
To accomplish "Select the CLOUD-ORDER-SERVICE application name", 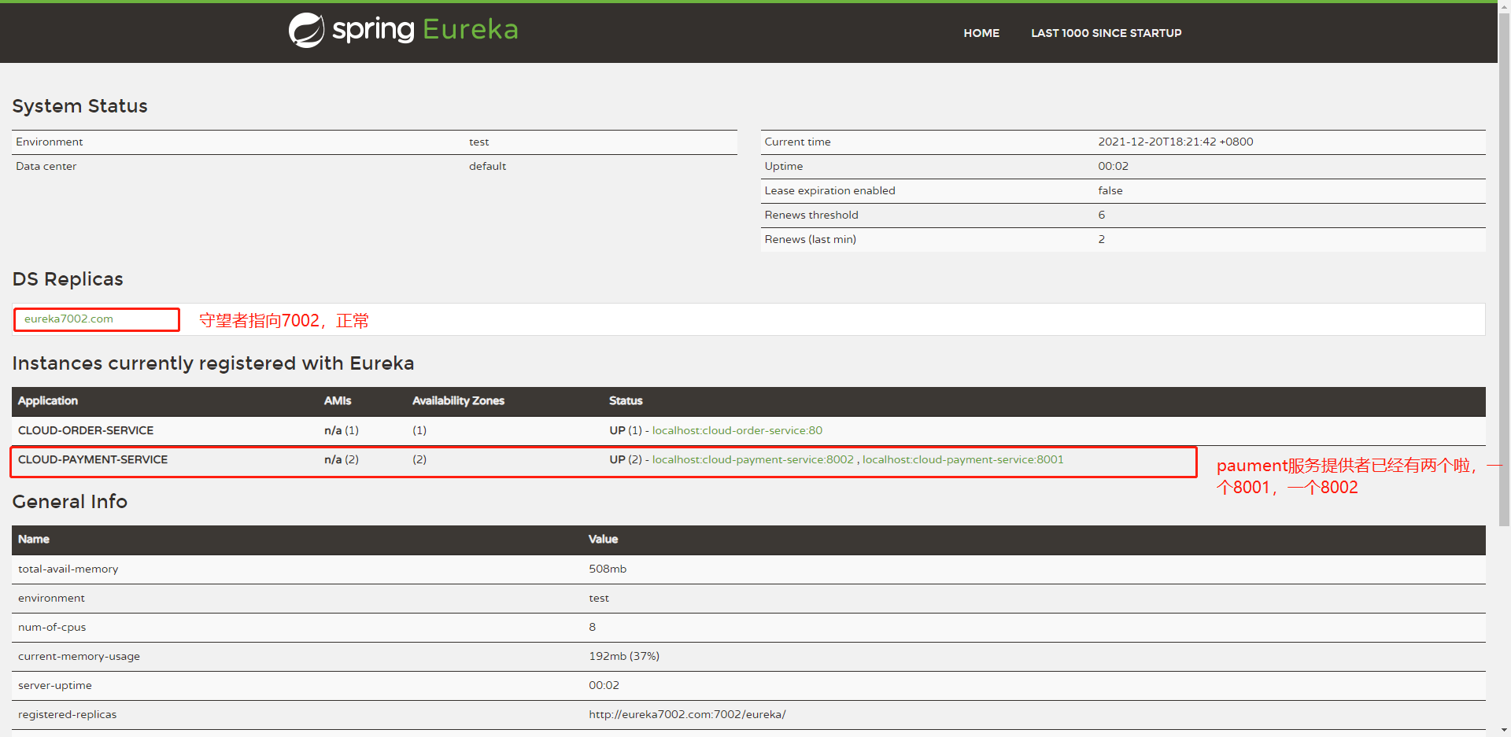I will [x=86, y=430].
